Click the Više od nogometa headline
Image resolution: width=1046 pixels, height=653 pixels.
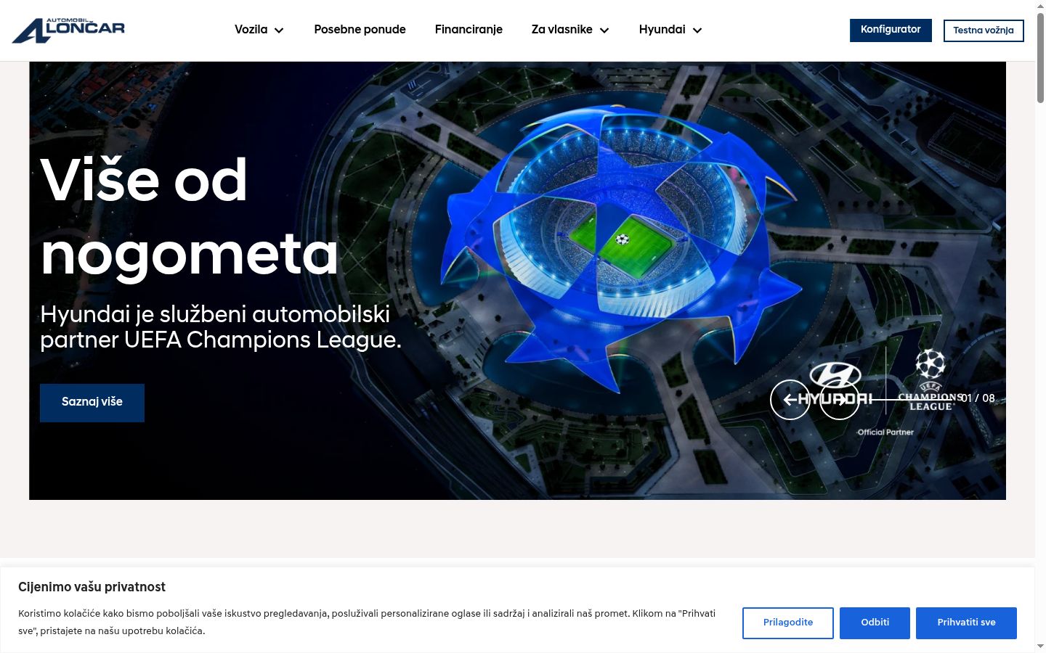(189, 217)
